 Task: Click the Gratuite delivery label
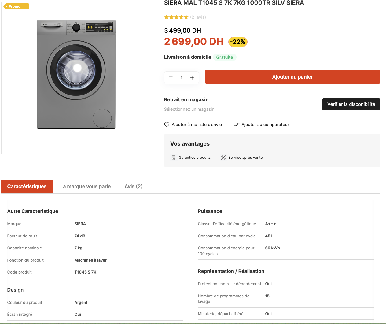(x=225, y=57)
